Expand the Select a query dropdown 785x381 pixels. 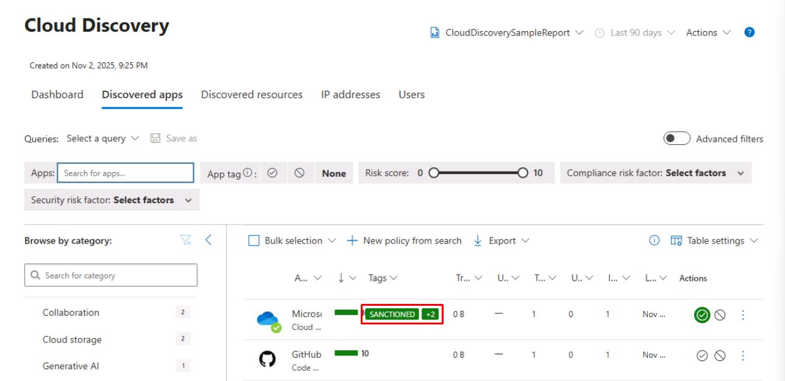103,139
